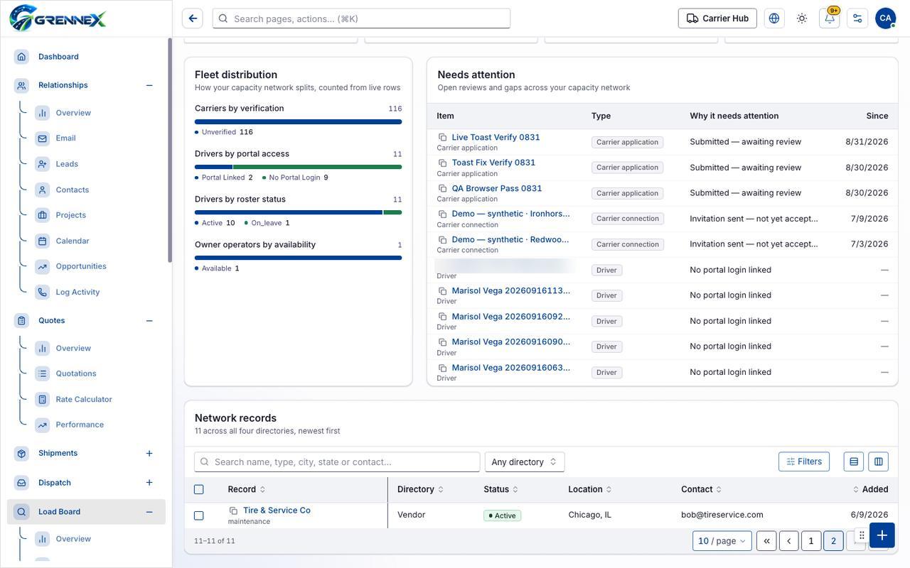Copy icon beside QA Browser Pass 0831
The image size is (910, 568).
coord(442,188)
